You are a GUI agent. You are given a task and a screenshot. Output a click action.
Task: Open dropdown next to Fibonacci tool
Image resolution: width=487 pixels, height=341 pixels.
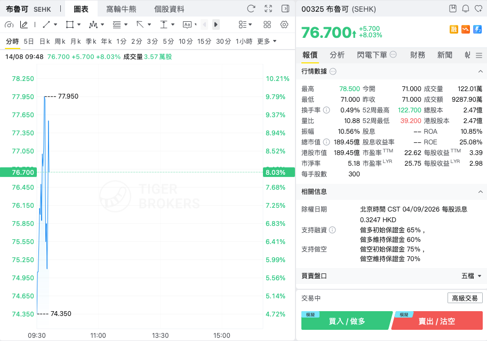click(126, 25)
